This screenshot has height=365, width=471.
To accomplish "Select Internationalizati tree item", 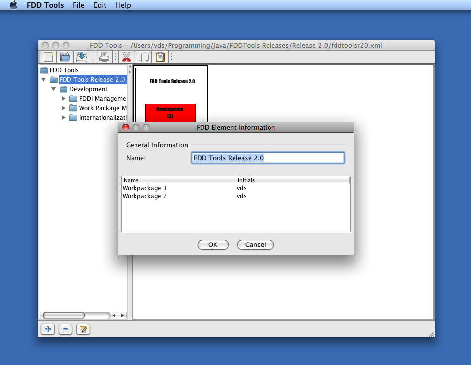I will click(103, 118).
